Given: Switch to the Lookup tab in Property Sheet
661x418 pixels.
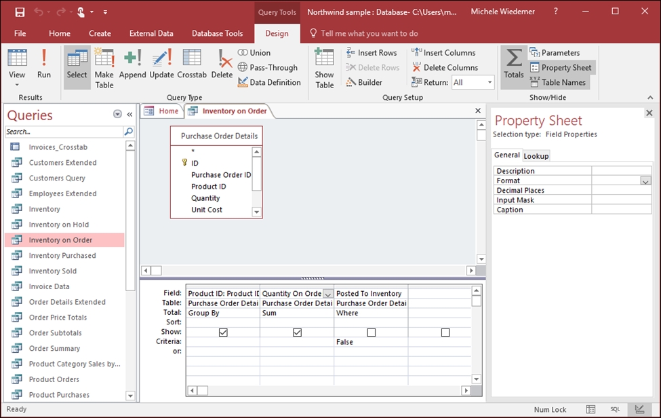Looking at the screenshot, I should point(536,156).
